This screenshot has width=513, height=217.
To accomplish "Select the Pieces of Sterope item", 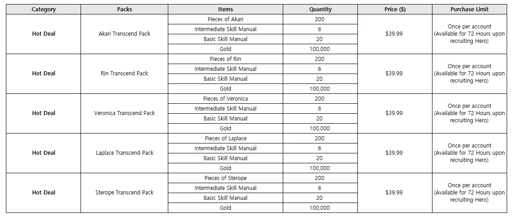I will coord(225,178).
